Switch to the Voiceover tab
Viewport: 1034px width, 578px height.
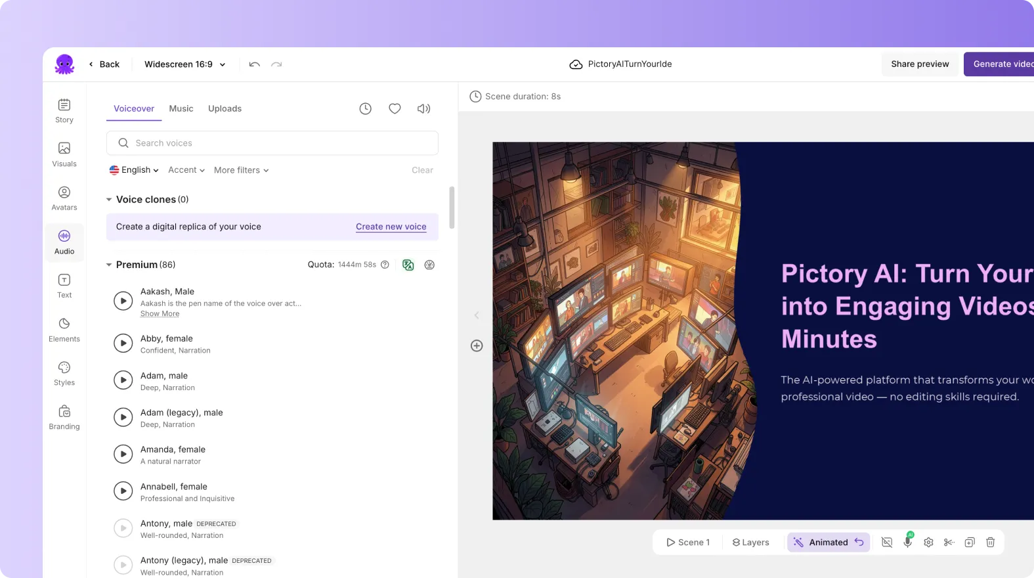[x=134, y=108]
